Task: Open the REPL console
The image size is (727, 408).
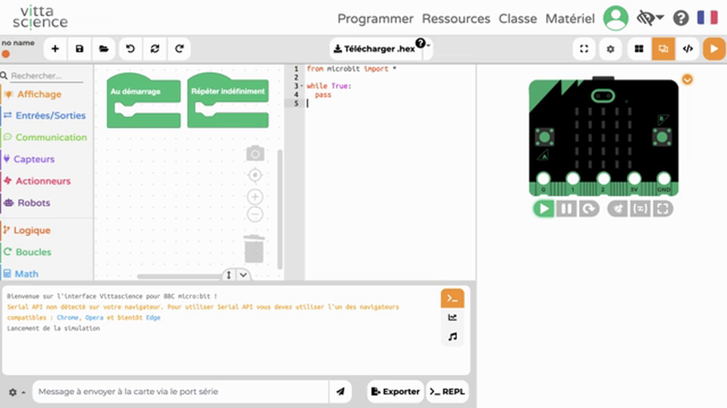Action: pos(447,391)
